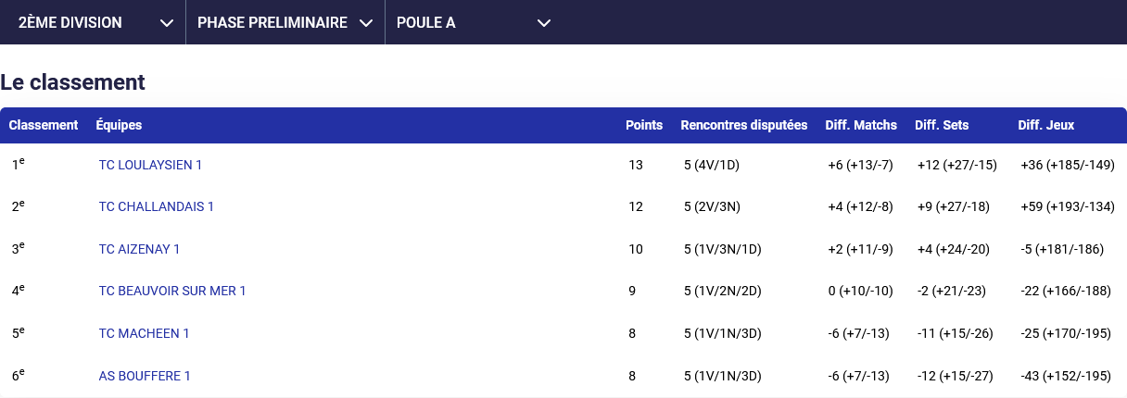Open AS BOUFFERE 1 team link
Image resolution: width=1127 pixels, height=398 pixels.
145,376
